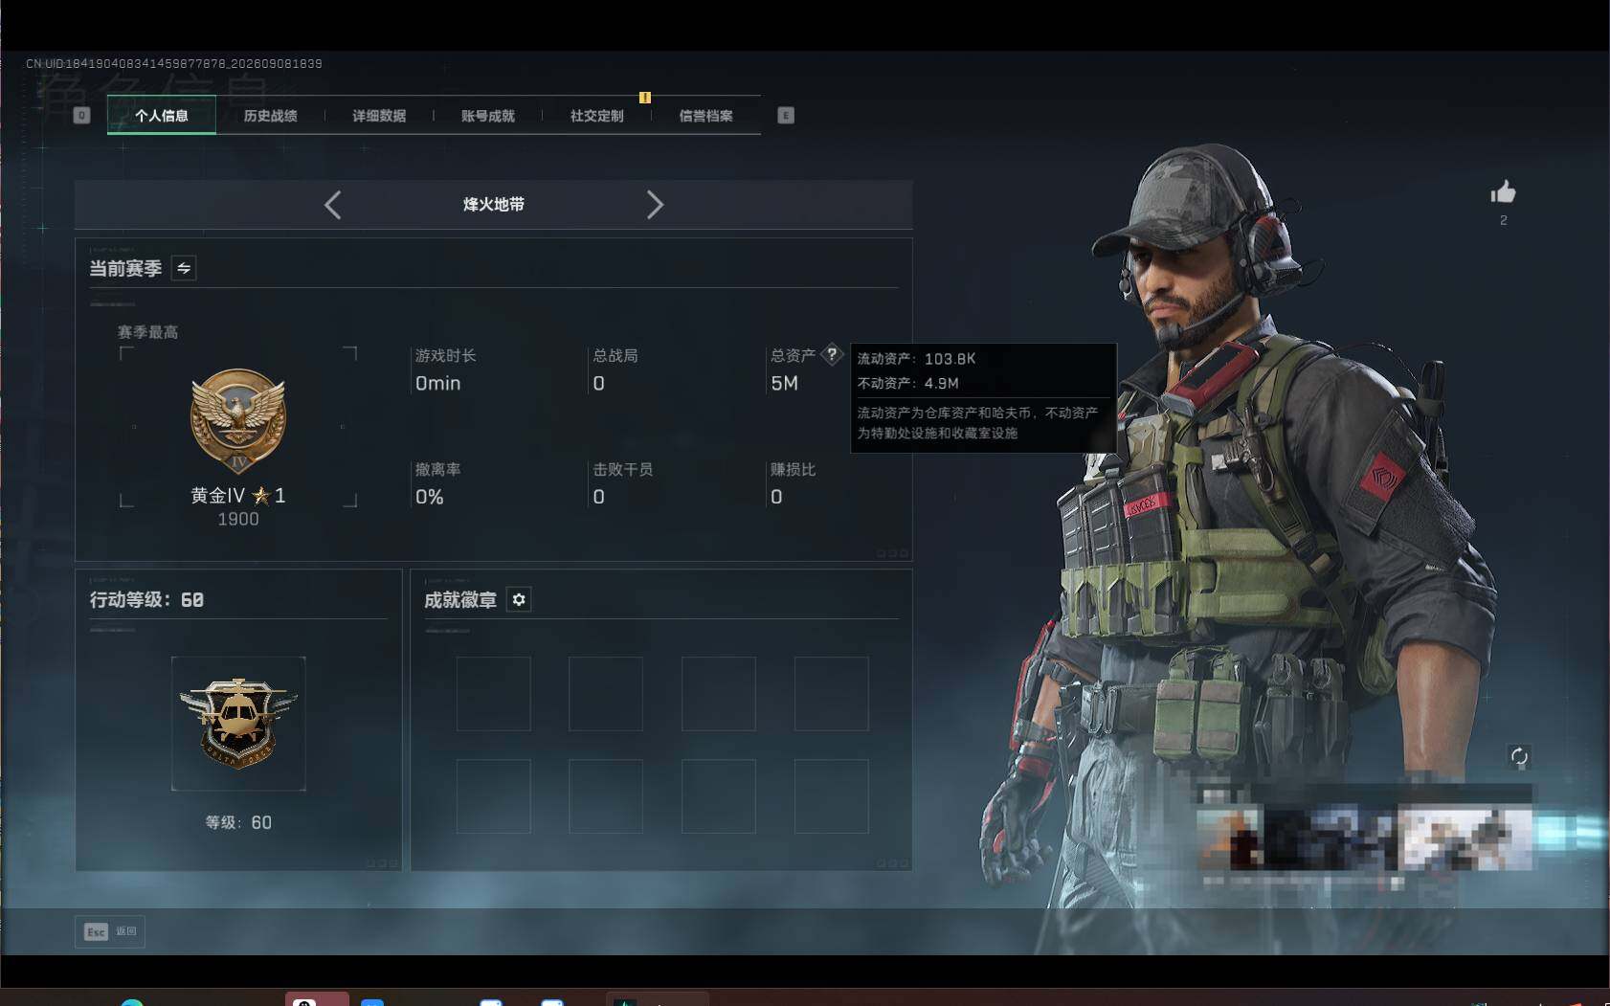Open the 个人信息 tab
Screen dimensions: 1610x1006
coord(162,116)
